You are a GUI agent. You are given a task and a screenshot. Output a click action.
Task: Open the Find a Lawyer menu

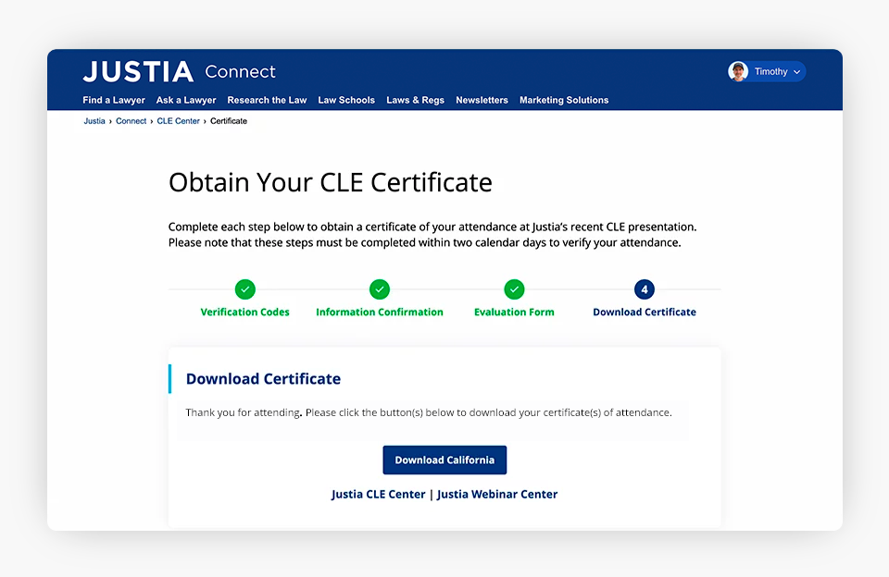pyautogui.click(x=113, y=100)
